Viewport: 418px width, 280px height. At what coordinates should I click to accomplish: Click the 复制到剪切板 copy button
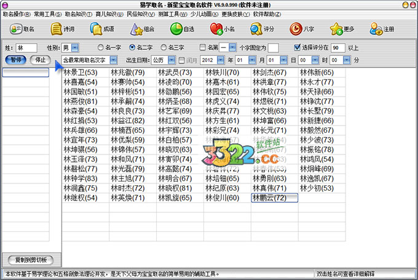pos(31,260)
